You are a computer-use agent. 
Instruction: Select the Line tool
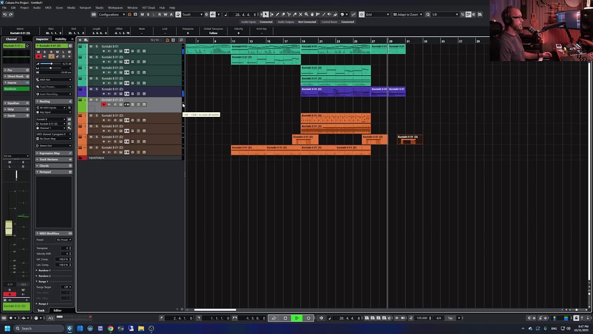click(x=323, y=14)
